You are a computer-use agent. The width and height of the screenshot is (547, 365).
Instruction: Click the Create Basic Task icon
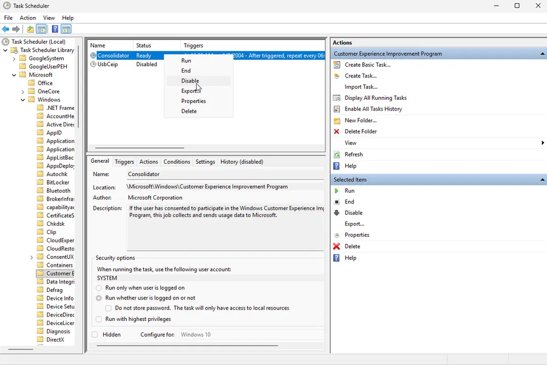click(x=337, y=65)
